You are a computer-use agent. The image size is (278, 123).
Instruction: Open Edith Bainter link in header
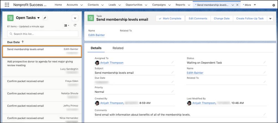tap(97, 35)
